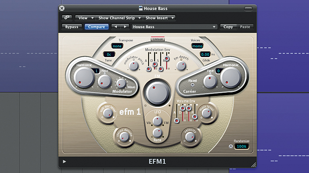
Task: Go to next preset arrow
Action: [125, 27]
